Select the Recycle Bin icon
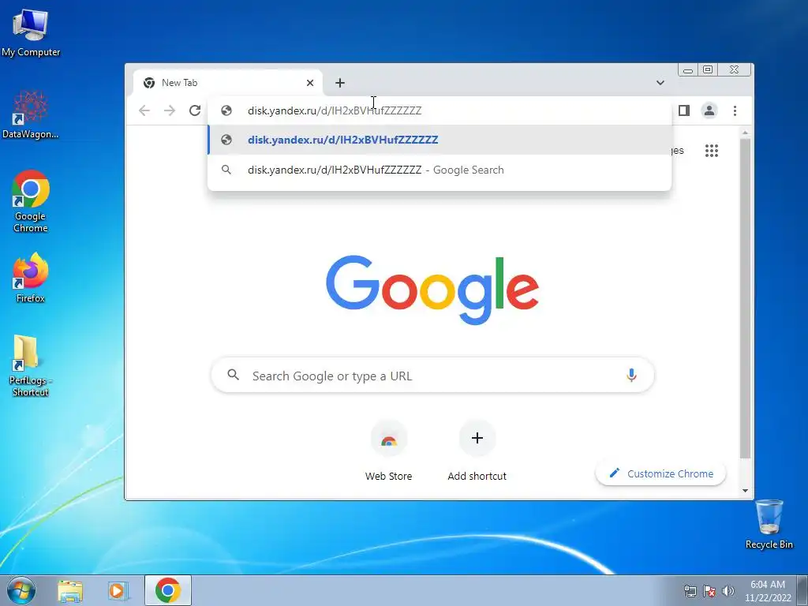808x606 pixels. pos(769,524)
